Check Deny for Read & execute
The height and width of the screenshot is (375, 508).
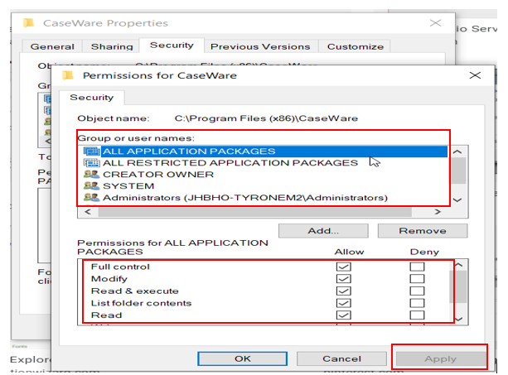[x=417, y=291]
